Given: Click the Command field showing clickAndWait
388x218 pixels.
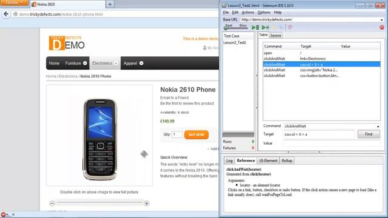Looking at the screenshot, I should click(330, 127).
